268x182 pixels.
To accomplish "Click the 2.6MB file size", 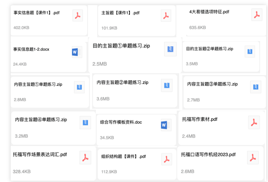I will click(x=188, y=171).
